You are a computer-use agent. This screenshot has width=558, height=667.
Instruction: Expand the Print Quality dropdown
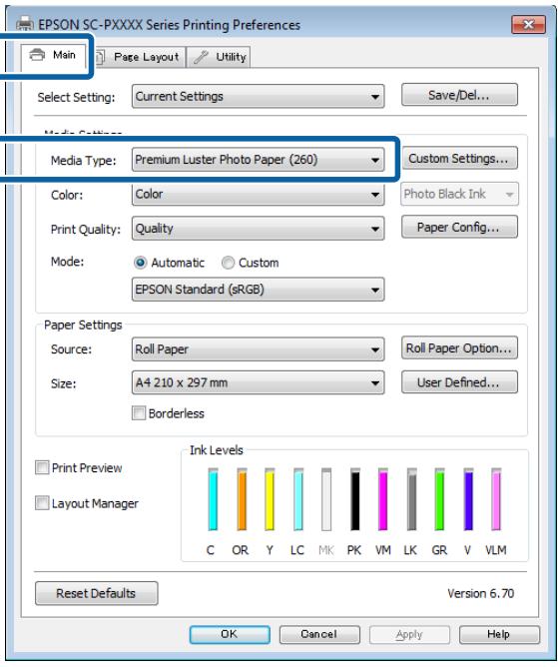pyautogui.click(x=258, y=229)
